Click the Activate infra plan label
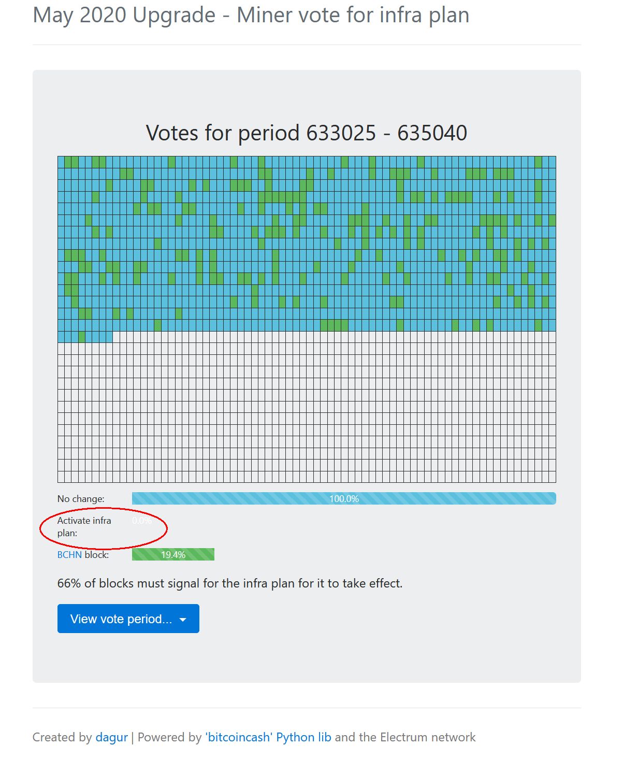The height and width of the screenshot is (760, 623). (84, 526)
